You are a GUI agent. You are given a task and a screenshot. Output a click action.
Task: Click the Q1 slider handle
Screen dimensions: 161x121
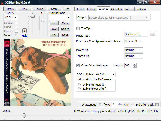[44, 21]
